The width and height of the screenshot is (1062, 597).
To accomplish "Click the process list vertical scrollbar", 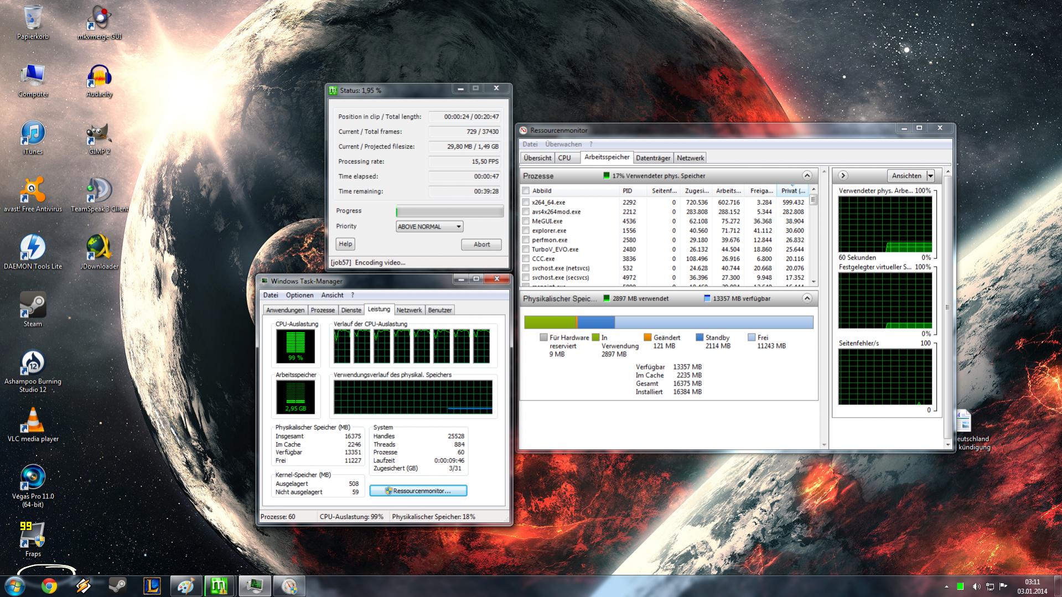I will [814, 237].
